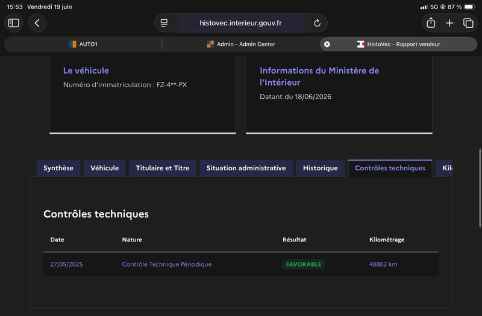Click the 48802 km mileage value
Image resolution: width=482 pixels, height=316 pixels.
[383, 264]
